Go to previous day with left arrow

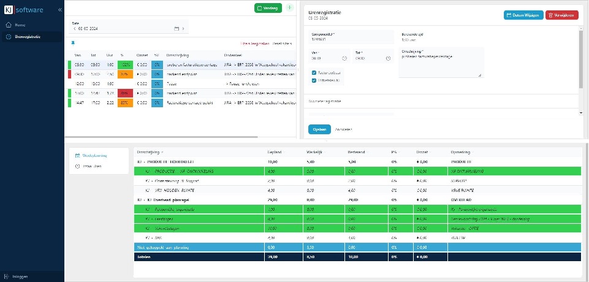point(74,29)
